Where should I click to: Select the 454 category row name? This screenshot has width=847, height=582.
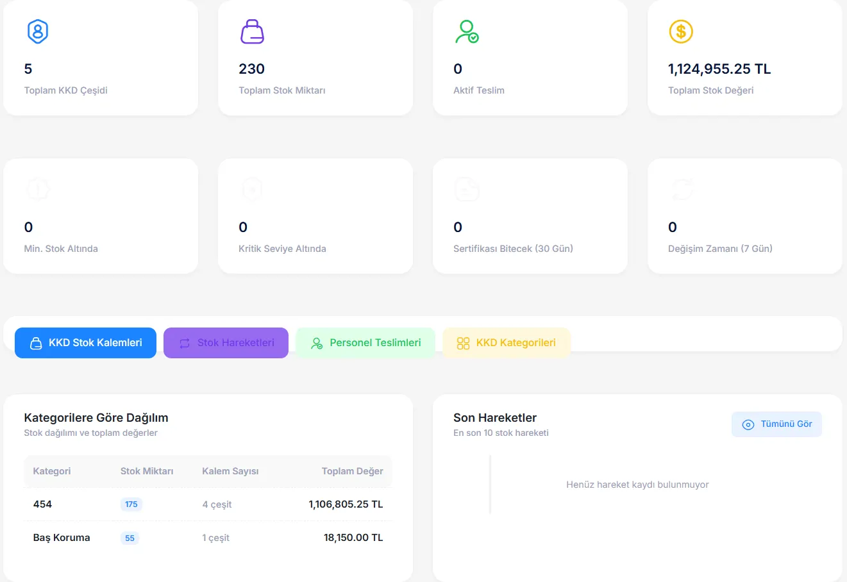(42, 504)
